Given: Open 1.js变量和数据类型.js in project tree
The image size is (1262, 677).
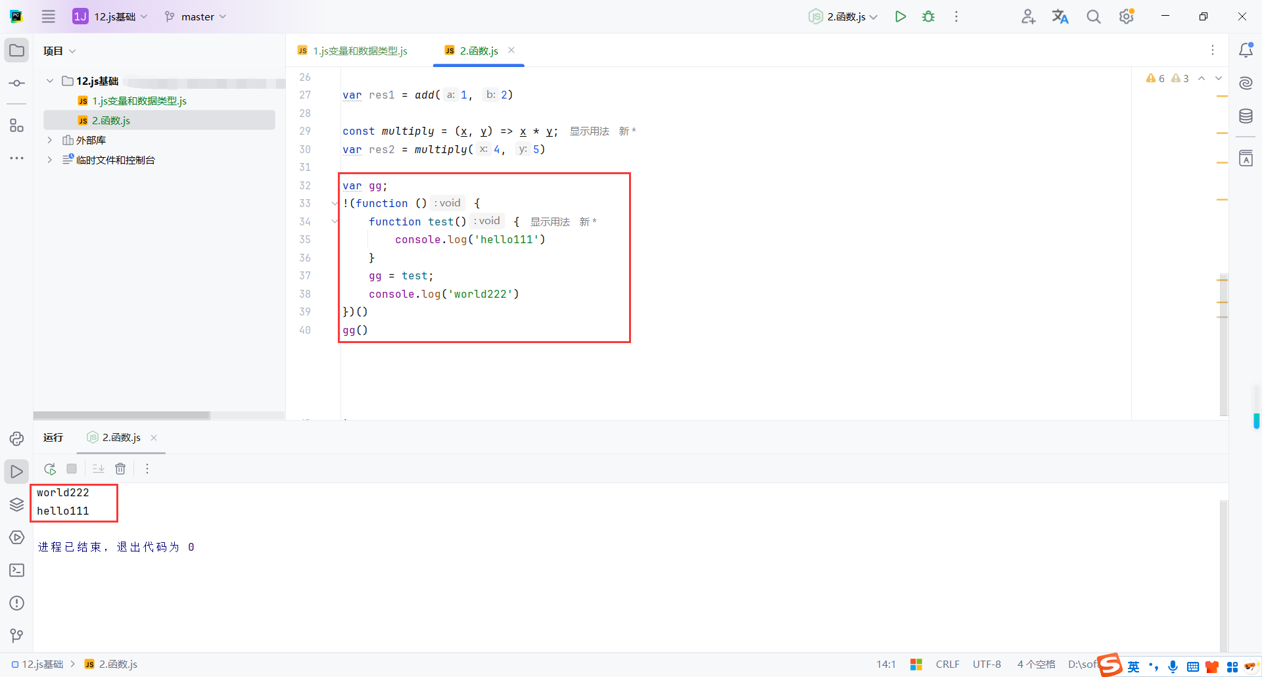Looking at the screenshot, I should pos(139,101).
